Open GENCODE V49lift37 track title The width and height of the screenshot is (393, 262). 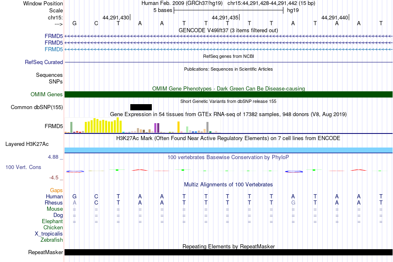point(228,30)
